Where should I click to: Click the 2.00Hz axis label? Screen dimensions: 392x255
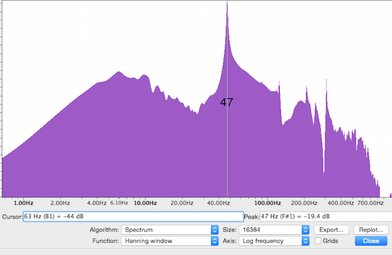click(60, 203)
